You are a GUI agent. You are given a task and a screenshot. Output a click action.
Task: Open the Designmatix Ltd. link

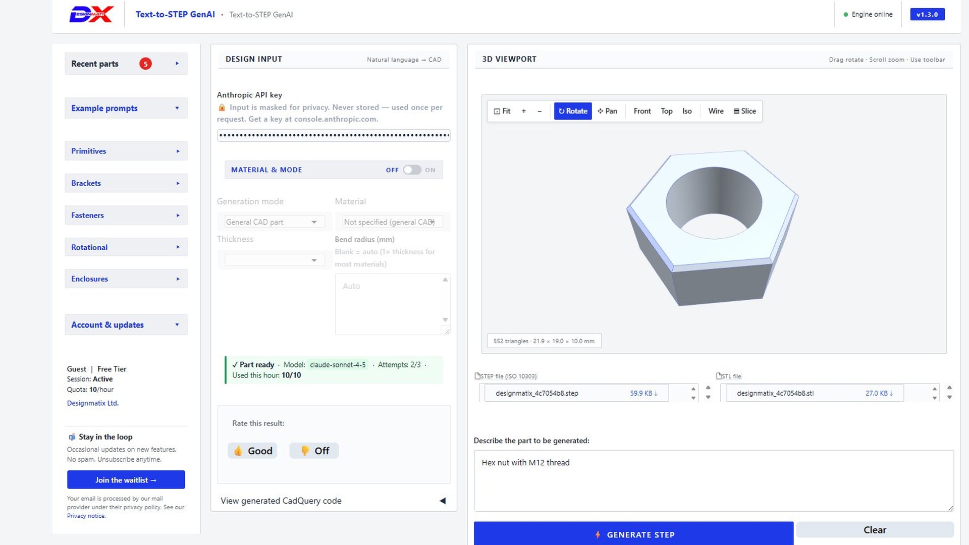click(x=93, y=403)
